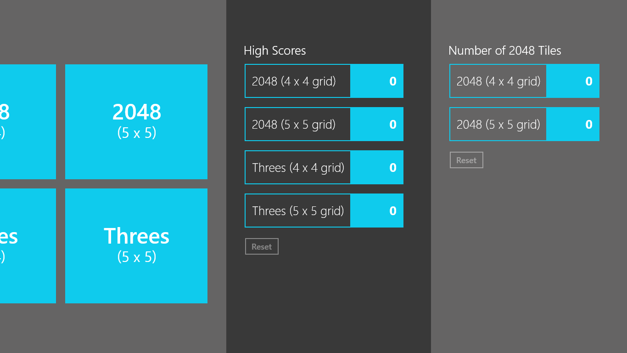627x353 pixels.
Task: Open the 2048 (5 x 5) game tile
Action: pyautogui.click(x=136, y=122)
